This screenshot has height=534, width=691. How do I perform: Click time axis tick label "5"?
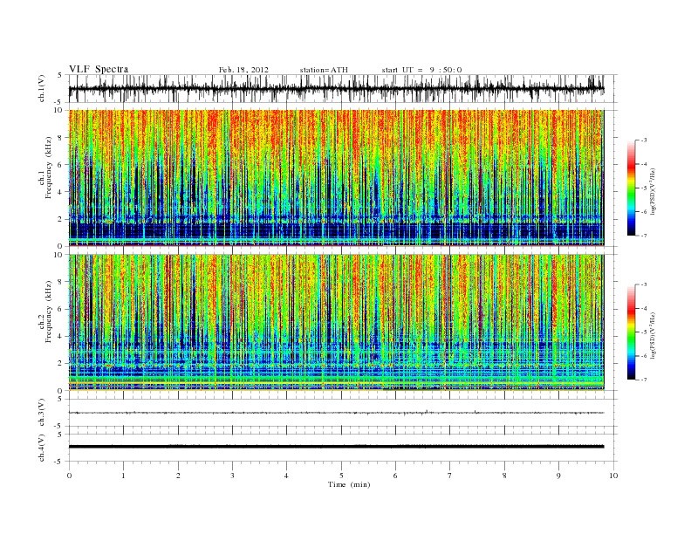click(341, 476)
